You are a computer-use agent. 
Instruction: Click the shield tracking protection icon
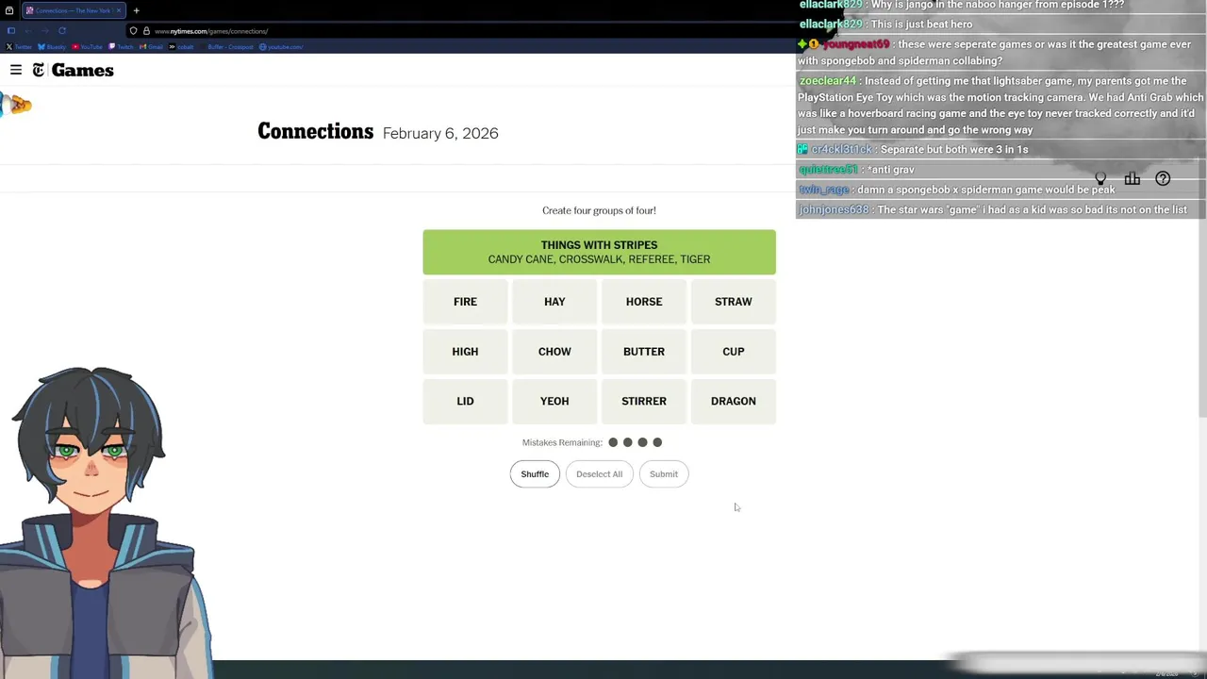point(133,31)
